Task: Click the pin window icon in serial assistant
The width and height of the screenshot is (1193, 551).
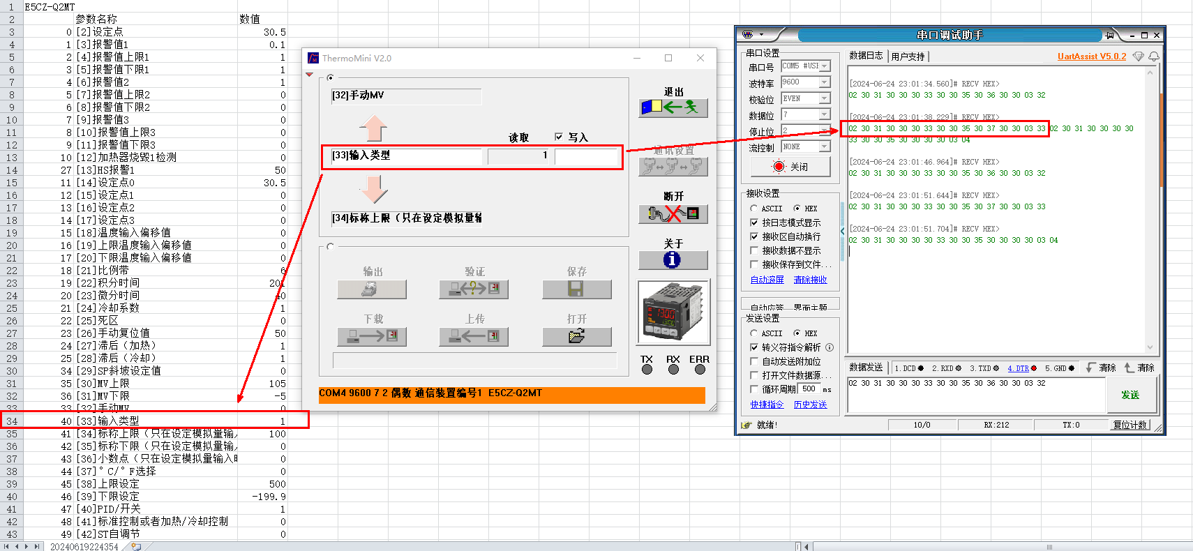Action: click(1109, 35)
